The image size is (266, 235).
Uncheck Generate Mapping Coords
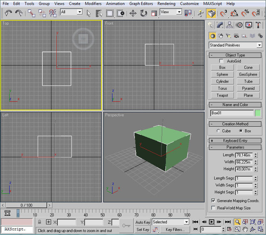tap(213, 201)
